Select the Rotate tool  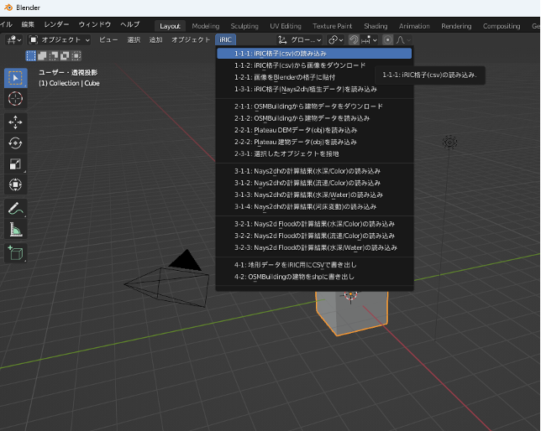[x=15, y=143]
